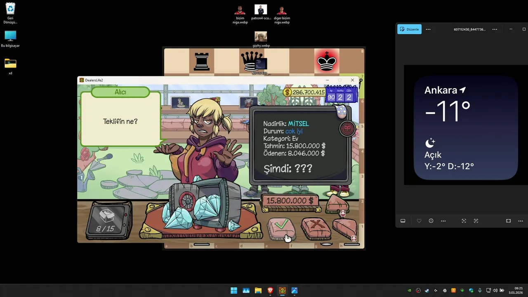The image size is (528, 297).
Task: Click the 'Ödenen: 8.046.000 $' line
Action: (294, 153)
